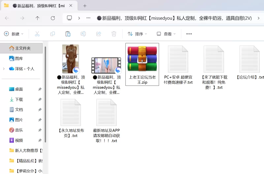Image resolution: width=264 pixels, height=174 pixels.
Task: Go up one folder level
Action: tap(37, 18)
